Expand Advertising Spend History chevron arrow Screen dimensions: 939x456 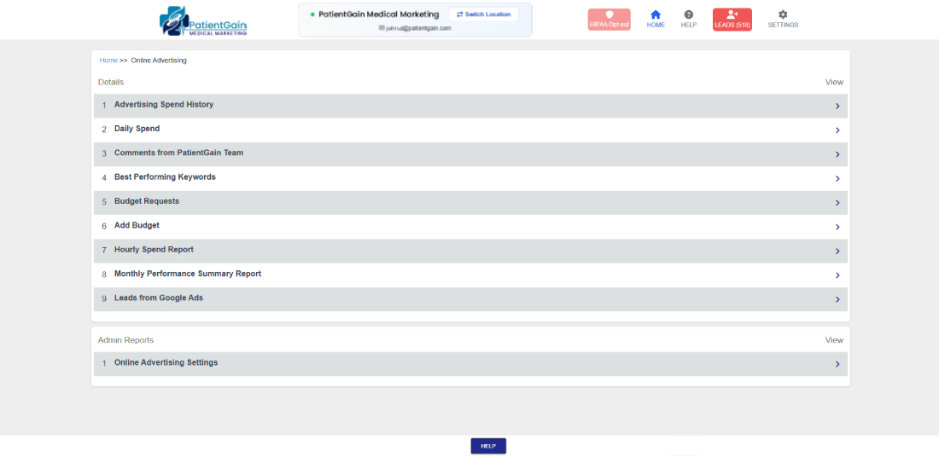tap(837, 107)
